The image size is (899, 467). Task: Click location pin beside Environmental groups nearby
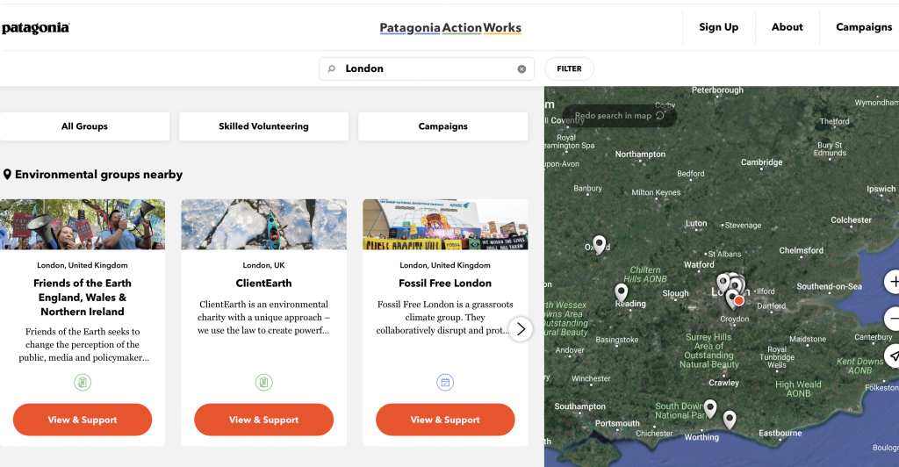pos(7,174)
